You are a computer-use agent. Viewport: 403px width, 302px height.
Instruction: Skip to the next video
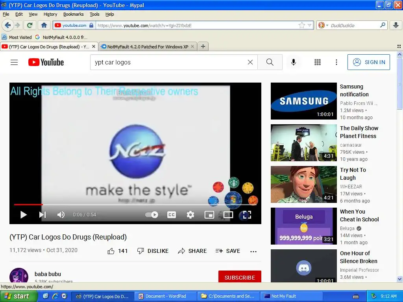(43, 215)
